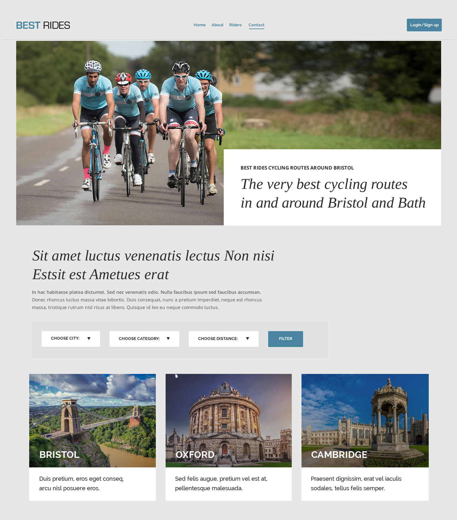
Task: Open the Riders nav link
Action: click(235, 25)
